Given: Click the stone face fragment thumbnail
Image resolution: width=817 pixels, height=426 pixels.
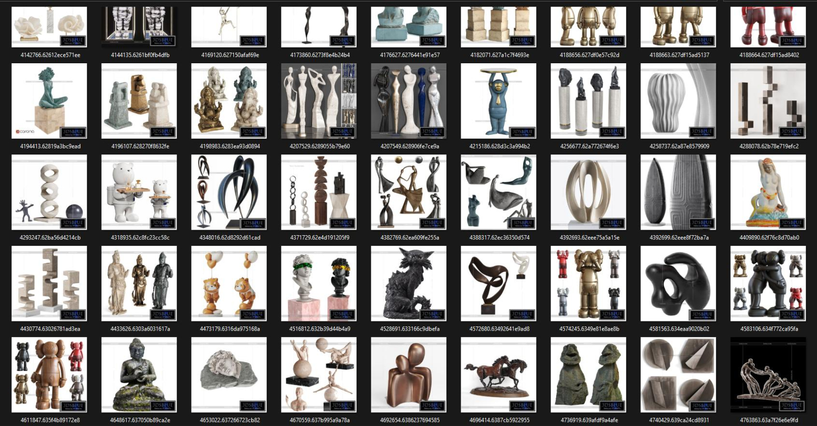Looking at the screenshot, I should point(229,375).
